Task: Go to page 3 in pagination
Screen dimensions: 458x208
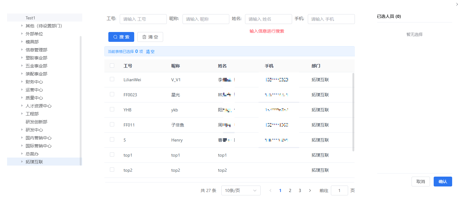Action: (300, 190)
